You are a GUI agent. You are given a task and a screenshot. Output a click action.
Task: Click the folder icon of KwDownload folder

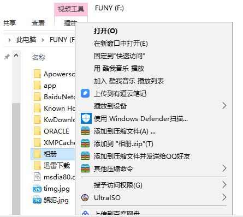(37, 119)
